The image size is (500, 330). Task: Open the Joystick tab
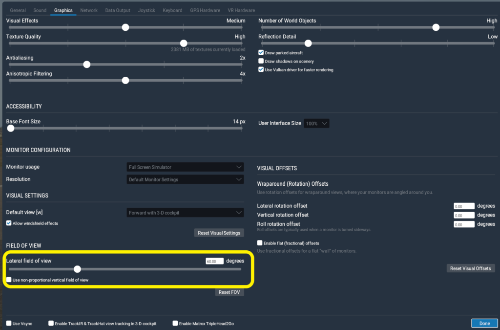[x=146, y=10]
